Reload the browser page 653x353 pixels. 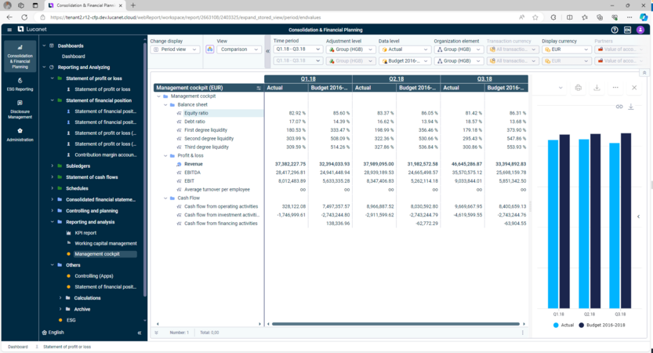[x=24, y=17]
